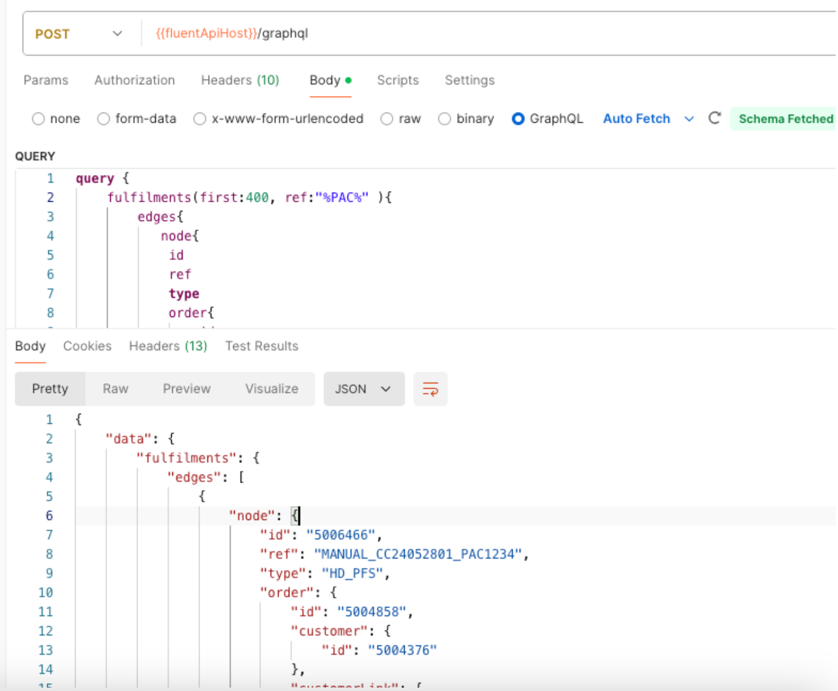This screenshot has height=691, width=838.
Task: Click the Auto Fetch link
Action: (x=636, y=119)
